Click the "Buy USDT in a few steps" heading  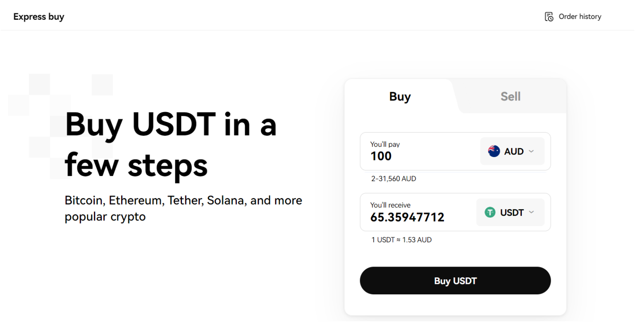click(x=171, y=144)
